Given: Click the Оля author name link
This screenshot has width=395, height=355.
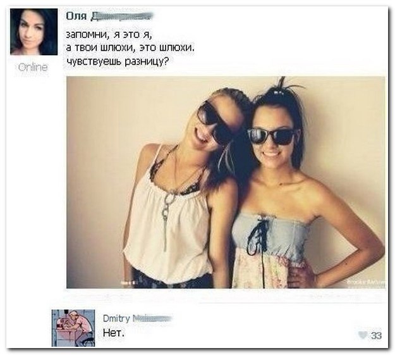Looking at the screenshot, I should point(76,16).
